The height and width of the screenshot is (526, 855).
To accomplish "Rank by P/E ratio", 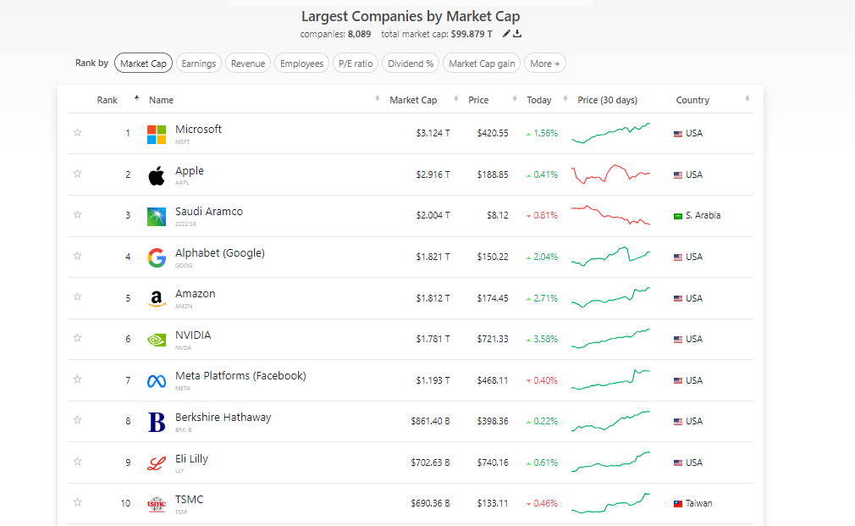I will pyautogui.click(x=356, y=64).
